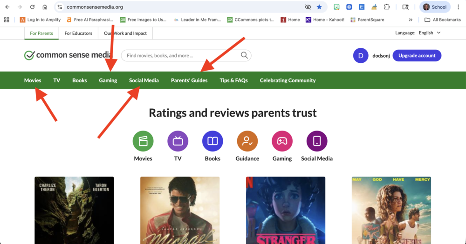Screen dimensions: 466x244
Task: Open the green smiley-face extension icon
Action: (336, 7)
